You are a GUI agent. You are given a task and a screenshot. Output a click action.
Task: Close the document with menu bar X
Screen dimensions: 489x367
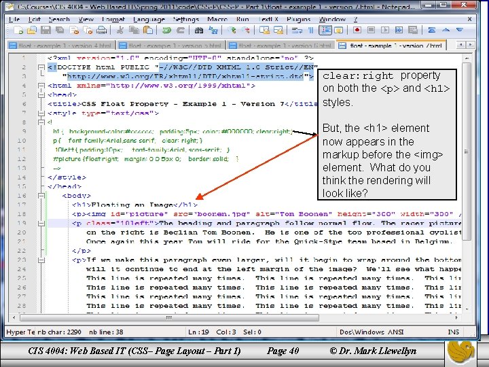pyautogui.click(x=469, y=19)
